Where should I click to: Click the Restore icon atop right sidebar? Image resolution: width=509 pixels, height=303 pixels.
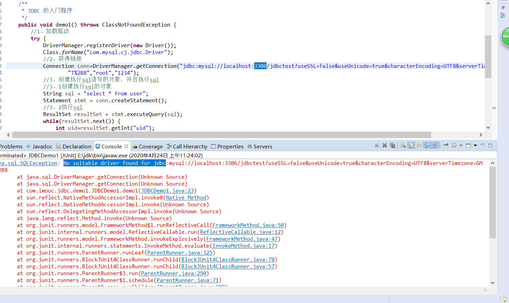point(503,7)
